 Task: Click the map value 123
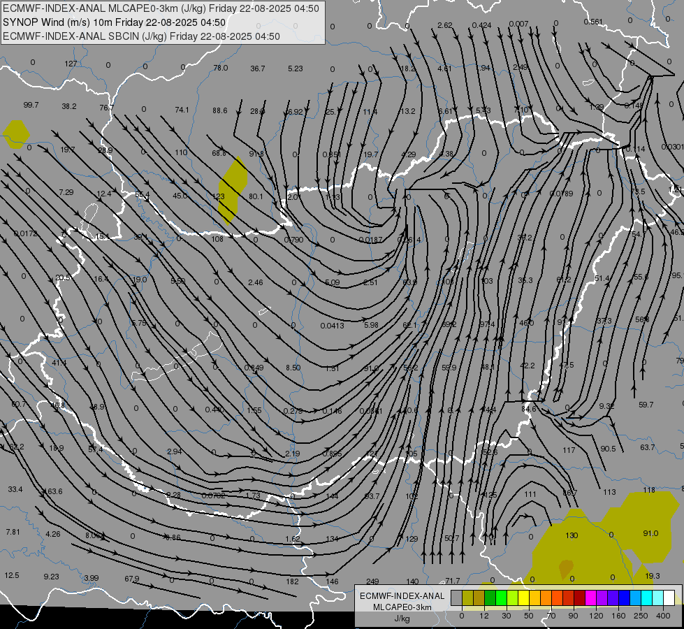click(219, 196)
